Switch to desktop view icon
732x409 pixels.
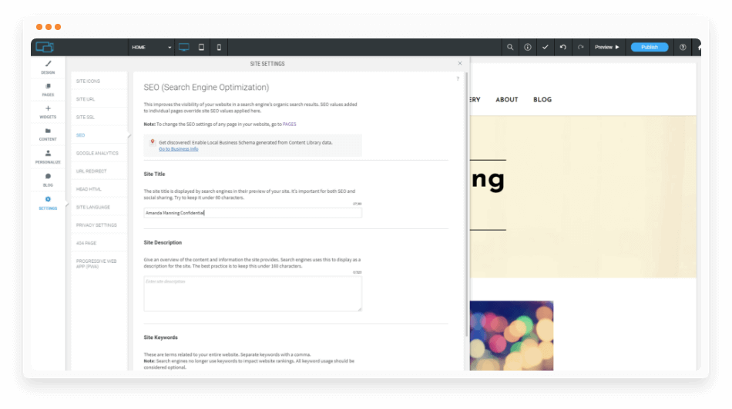pyautogui.click(x=184, y=47)
